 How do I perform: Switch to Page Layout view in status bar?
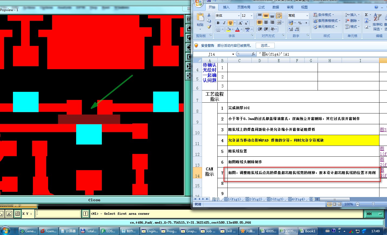pos(334,204)
